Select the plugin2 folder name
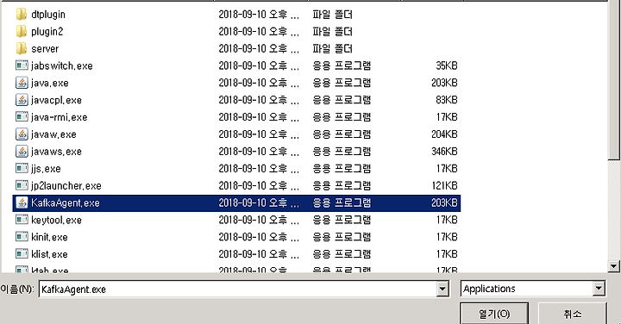 point(47,32)
